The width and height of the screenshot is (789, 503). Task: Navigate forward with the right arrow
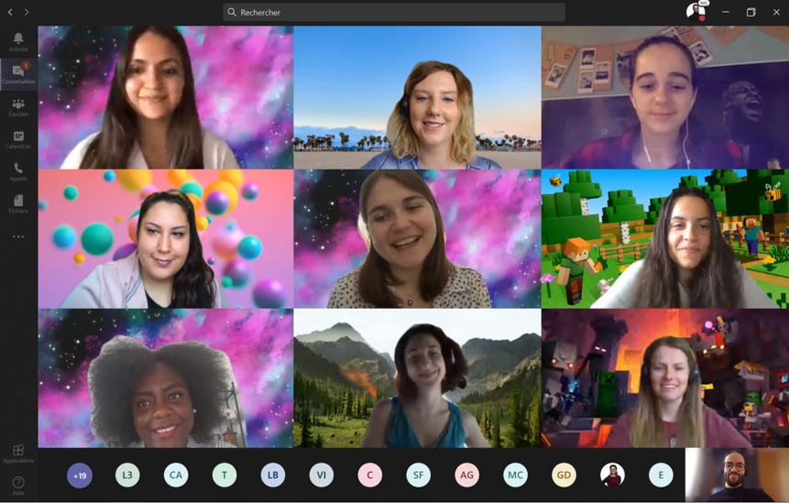[x=27, y=12]
